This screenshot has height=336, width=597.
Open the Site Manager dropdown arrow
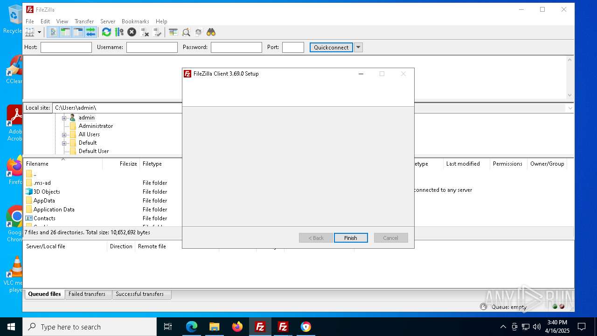pos(39,32)
